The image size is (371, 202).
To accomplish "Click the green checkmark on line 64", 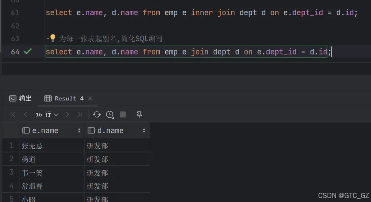I will tap(28, 51).
